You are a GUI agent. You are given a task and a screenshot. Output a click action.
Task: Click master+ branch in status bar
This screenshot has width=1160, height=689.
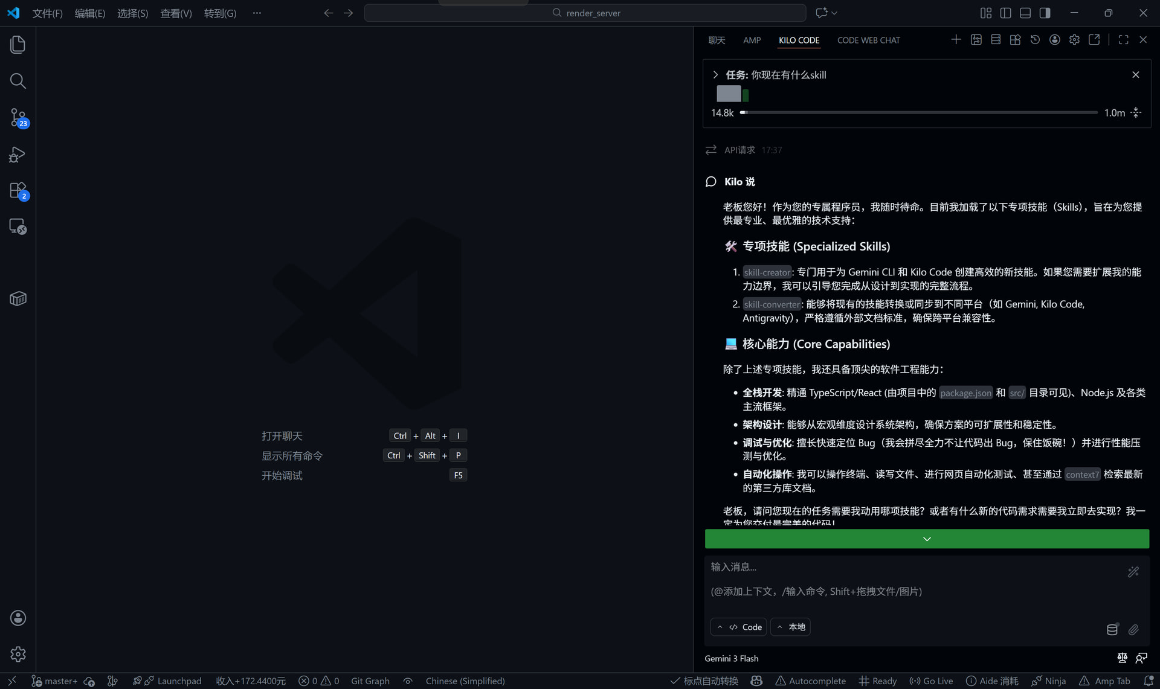point(54,681)
